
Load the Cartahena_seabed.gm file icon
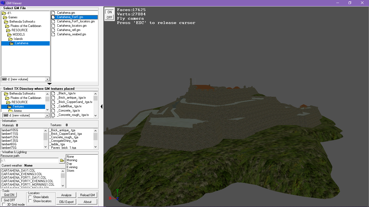(x=53, y=34)
